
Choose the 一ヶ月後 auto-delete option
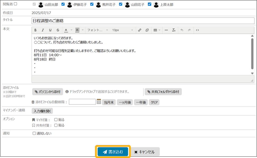125,102
